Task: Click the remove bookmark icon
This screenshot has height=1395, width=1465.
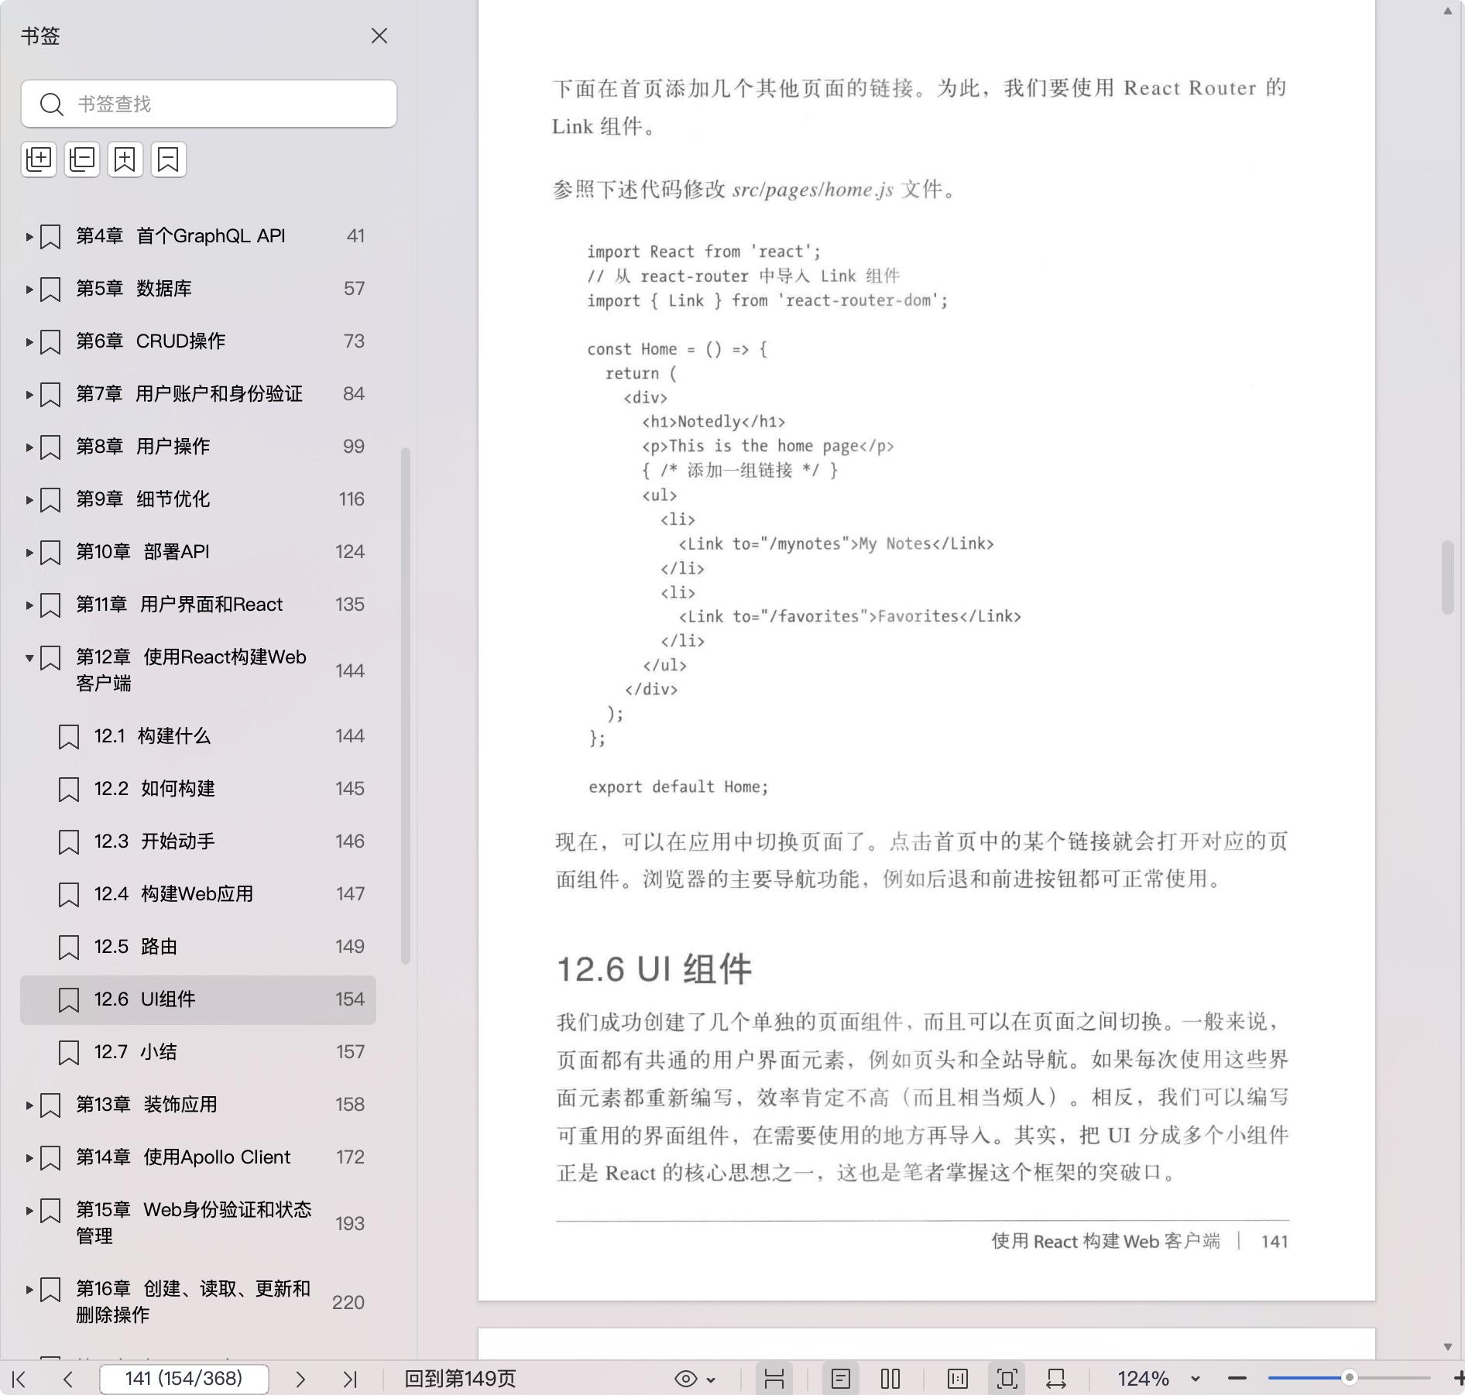Action: pyautogui.click(x=169, y=159)
